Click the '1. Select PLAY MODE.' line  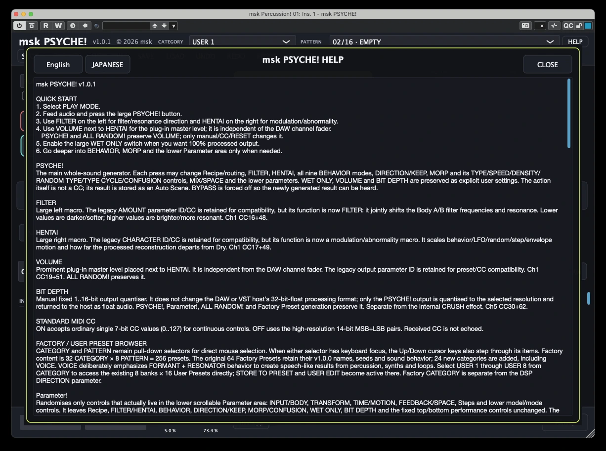click(68, 107)
